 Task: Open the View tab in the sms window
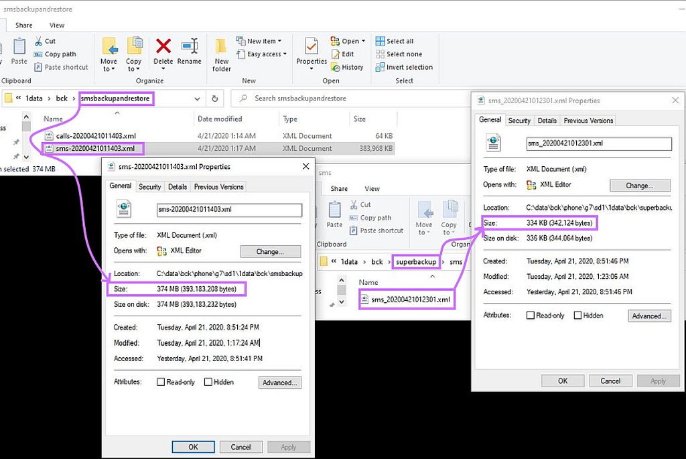click(372, 188)
